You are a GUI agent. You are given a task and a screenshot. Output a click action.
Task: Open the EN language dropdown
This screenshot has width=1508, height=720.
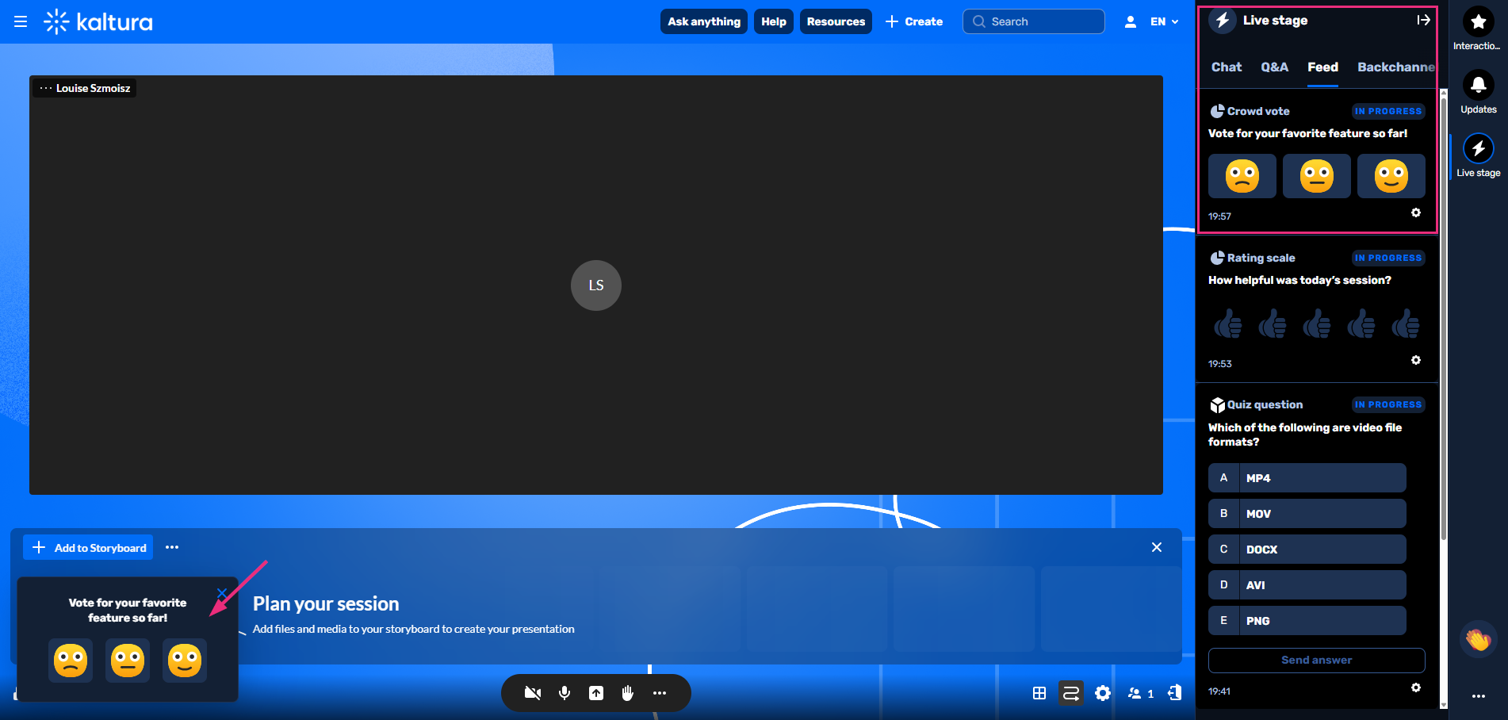coord(1164,21)
